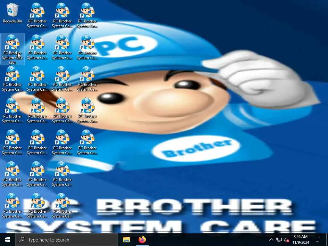The image size is (328, 246).
Task: Click the muted volume tray icon
Action: [287, 240]
